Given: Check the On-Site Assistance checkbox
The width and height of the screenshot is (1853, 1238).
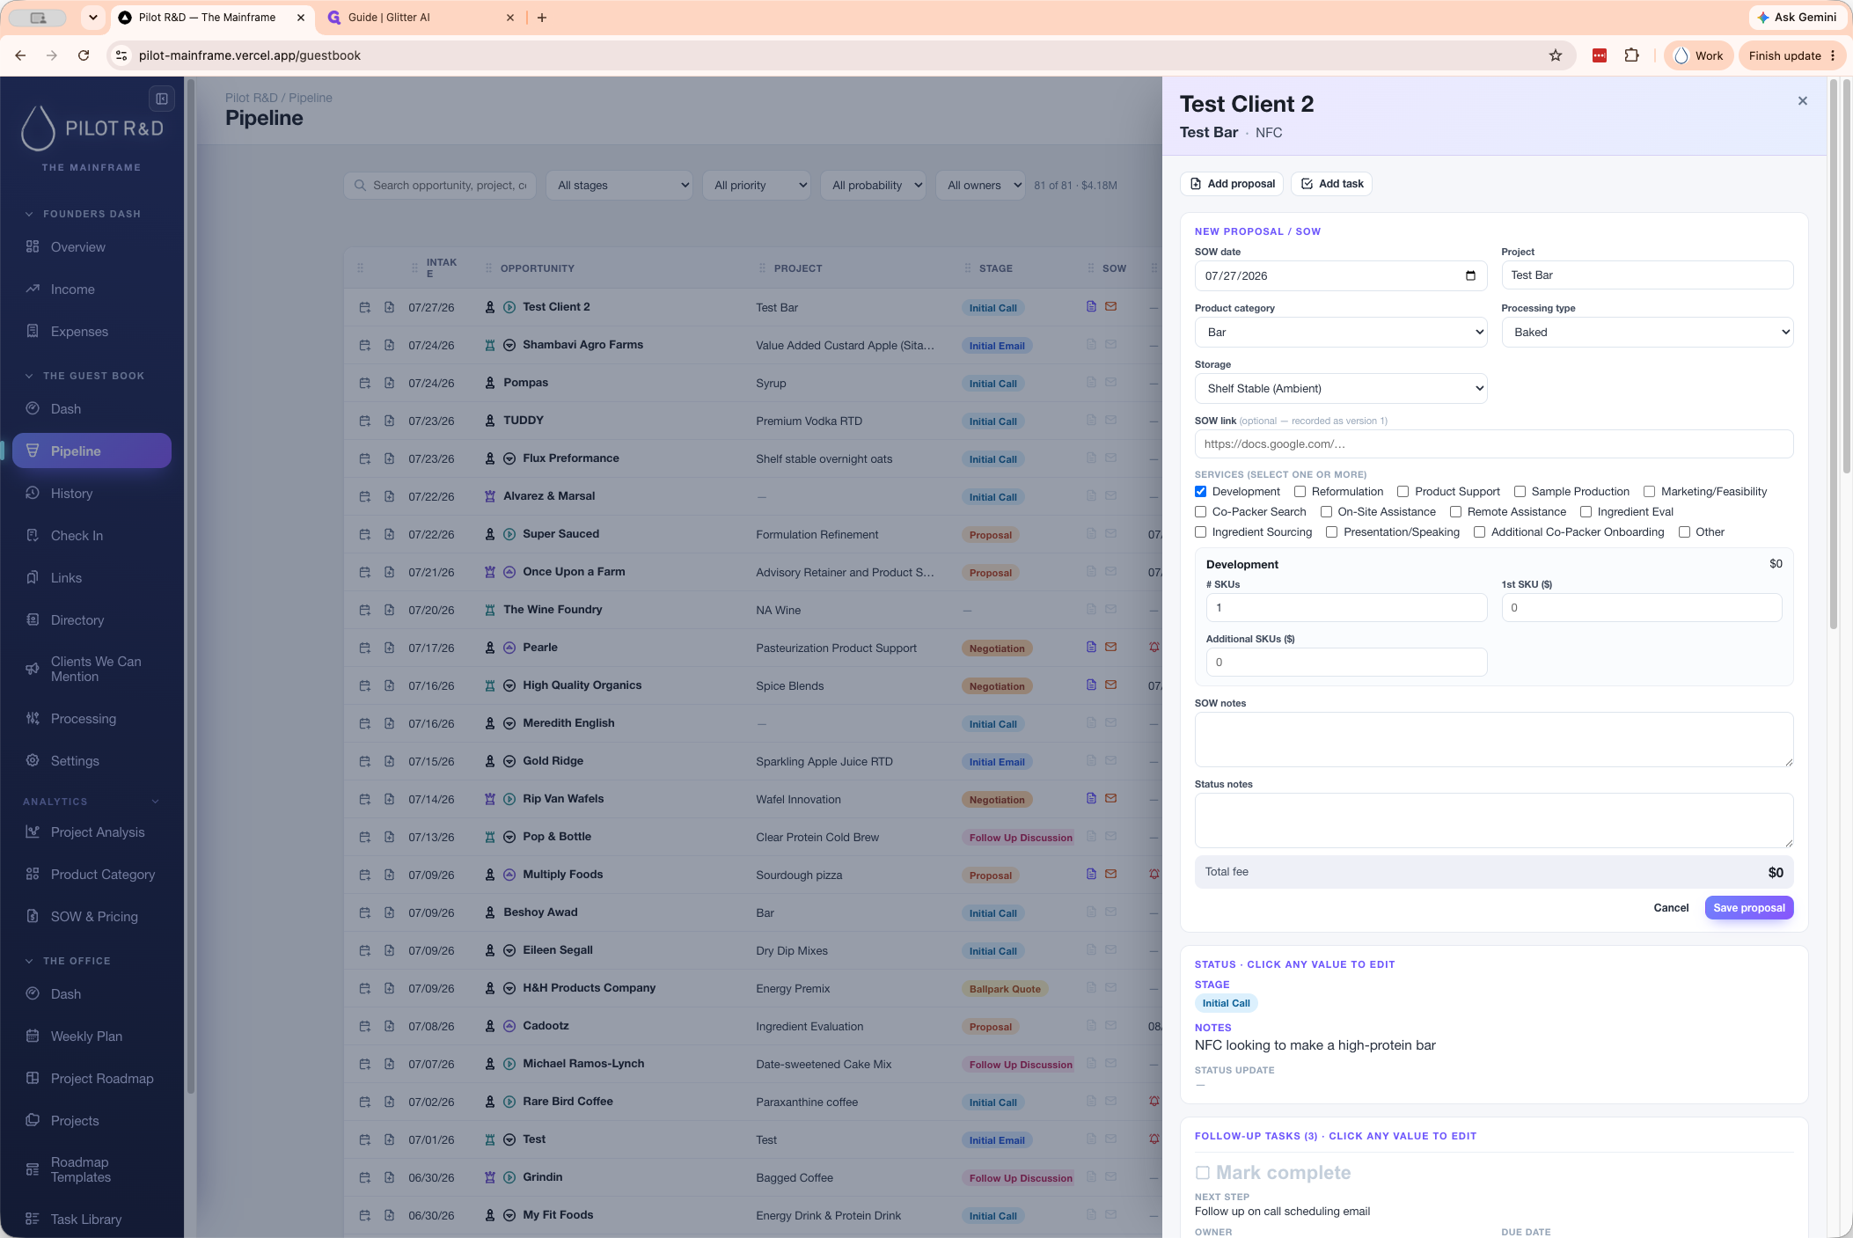Looking at the screenshot, I should pos(1326,512).
